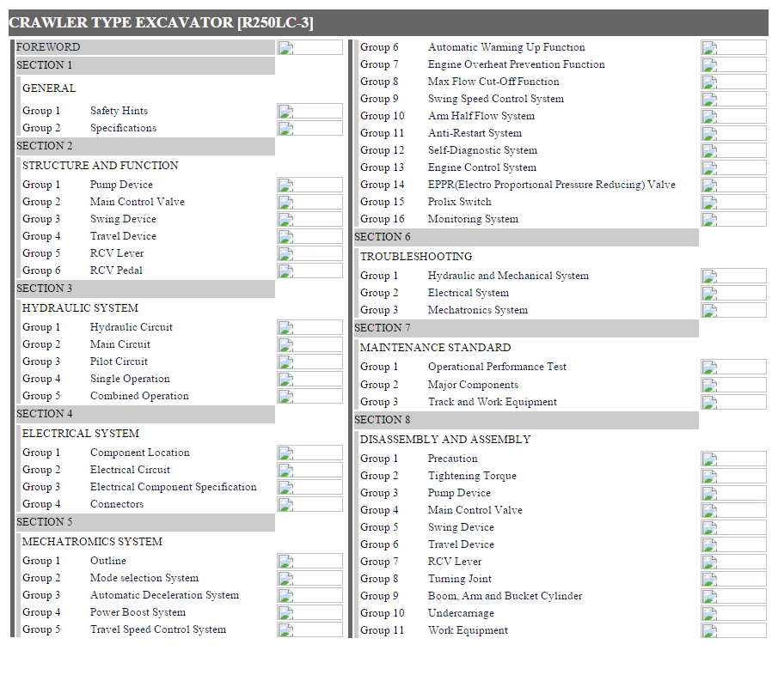Viewport: 778px width, 693px height.
Task: Click the HYDRAULIC SYSTEM title
Action: coord(81,308)
